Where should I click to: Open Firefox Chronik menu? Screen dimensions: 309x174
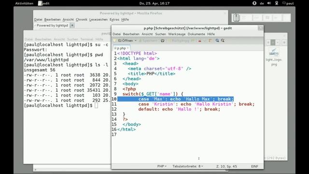click(82, 19)
